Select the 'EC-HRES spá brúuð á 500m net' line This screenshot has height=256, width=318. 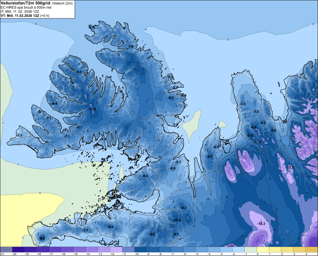(26, 7)
